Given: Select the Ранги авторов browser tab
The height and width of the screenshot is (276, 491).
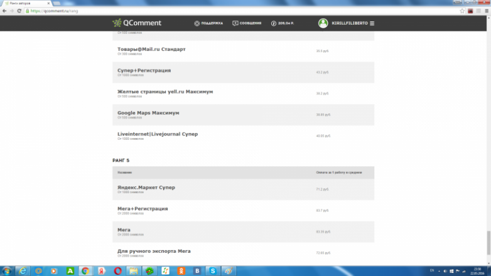Looking at the screenshot, I should 25,3.
